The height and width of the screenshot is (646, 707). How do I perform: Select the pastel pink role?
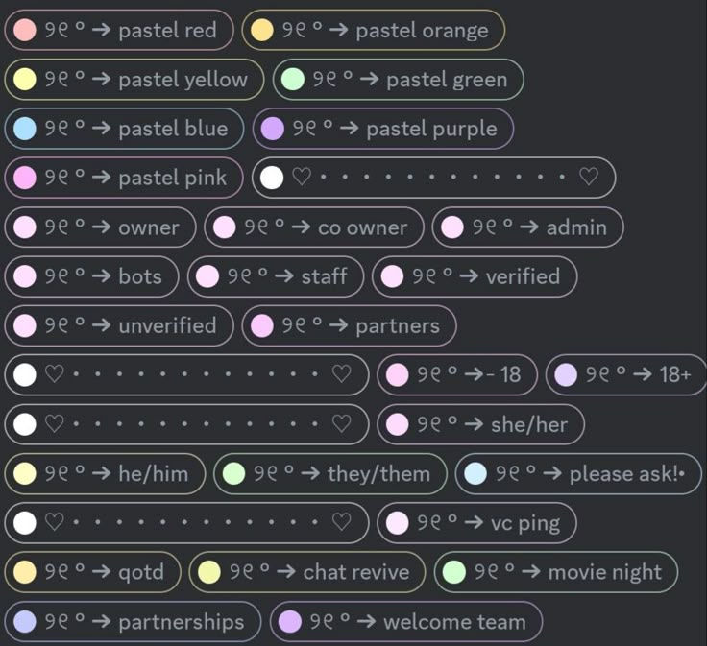124,178
